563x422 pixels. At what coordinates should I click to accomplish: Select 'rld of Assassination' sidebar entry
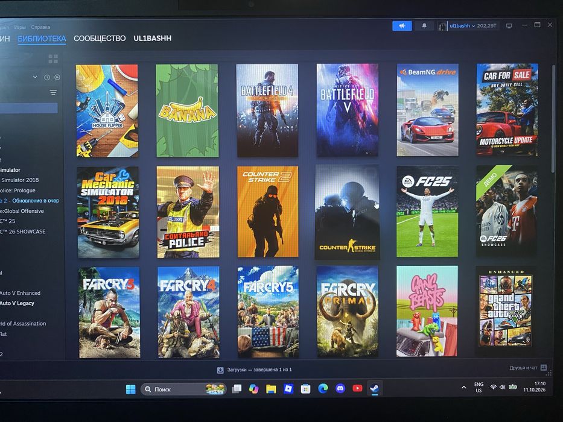23,324
